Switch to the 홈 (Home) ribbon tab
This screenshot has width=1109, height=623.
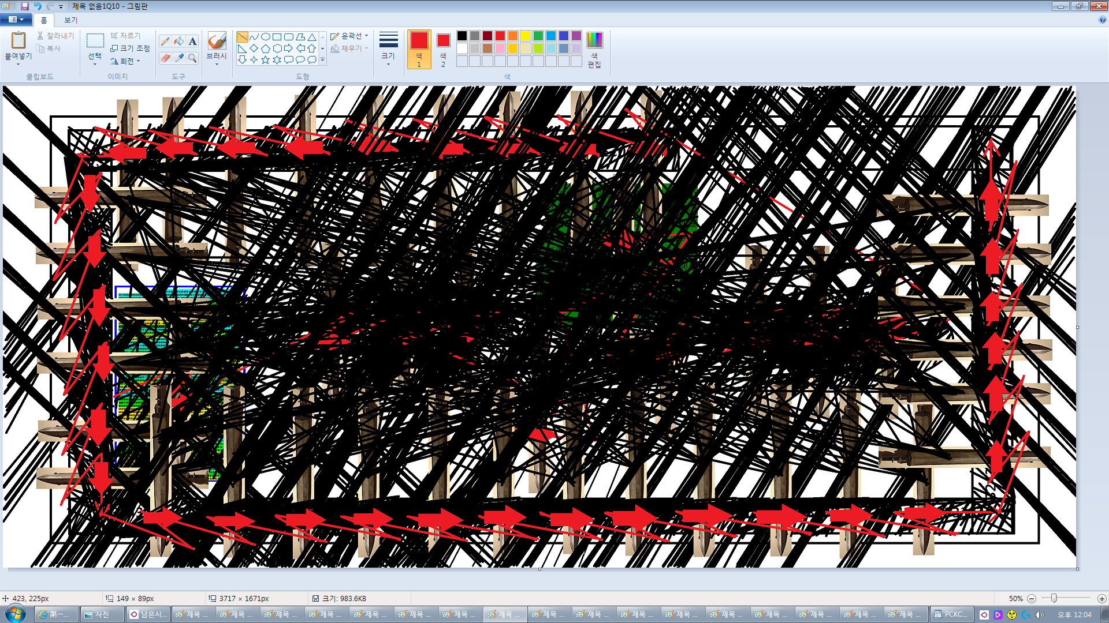pos(44,20)
